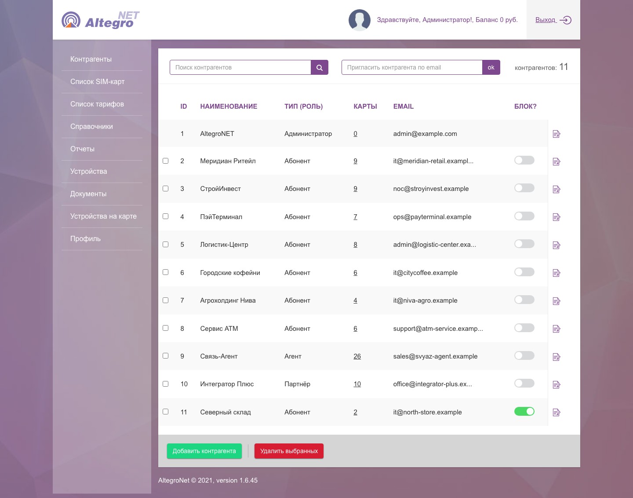Open edit icon for Агрохолдинг Нива
This screenshot has height=498, width=633.
[x=557, y=301]
